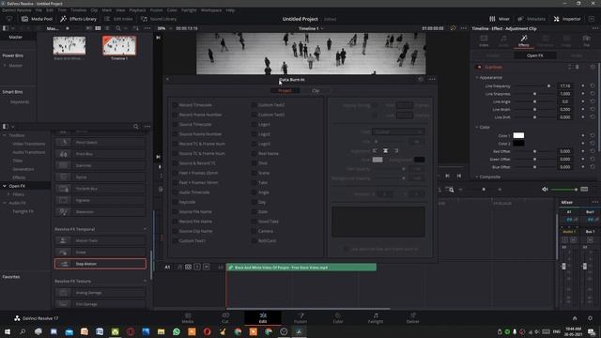Switch to the Cut page
Image resolution: width=601 pixels, height=338 pixels.
tap(225, 317)
